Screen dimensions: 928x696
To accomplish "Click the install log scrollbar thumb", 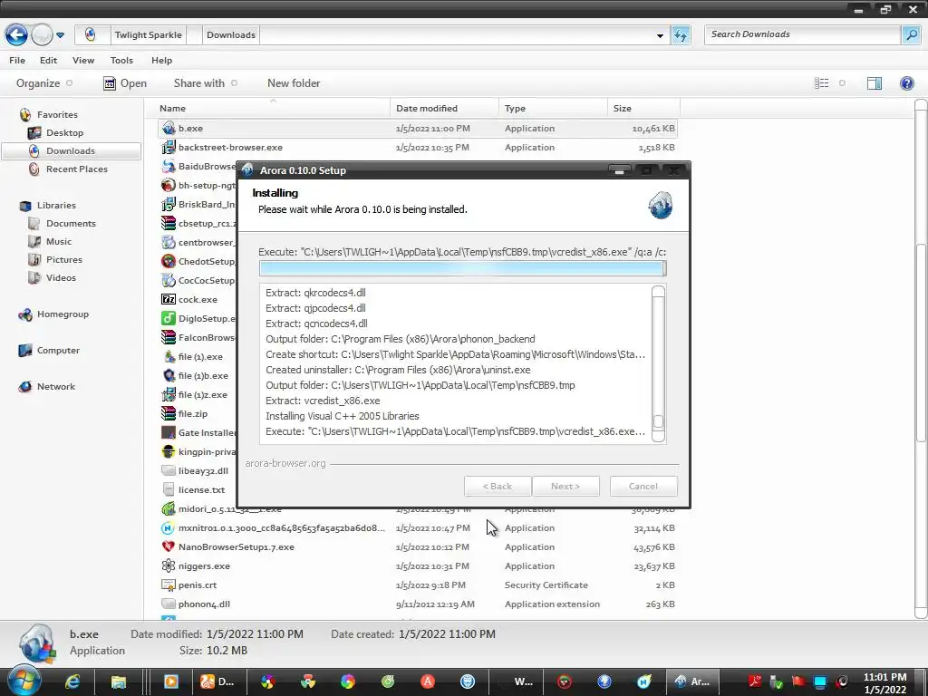I will [658, 421].
